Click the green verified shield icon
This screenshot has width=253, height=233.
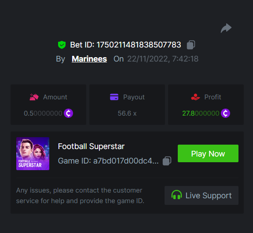62,45
